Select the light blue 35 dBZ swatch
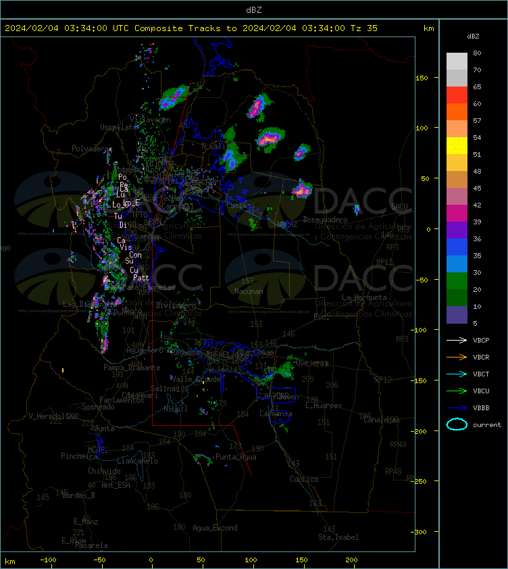This screenshot has width=508, height=569. click(457, 264)
